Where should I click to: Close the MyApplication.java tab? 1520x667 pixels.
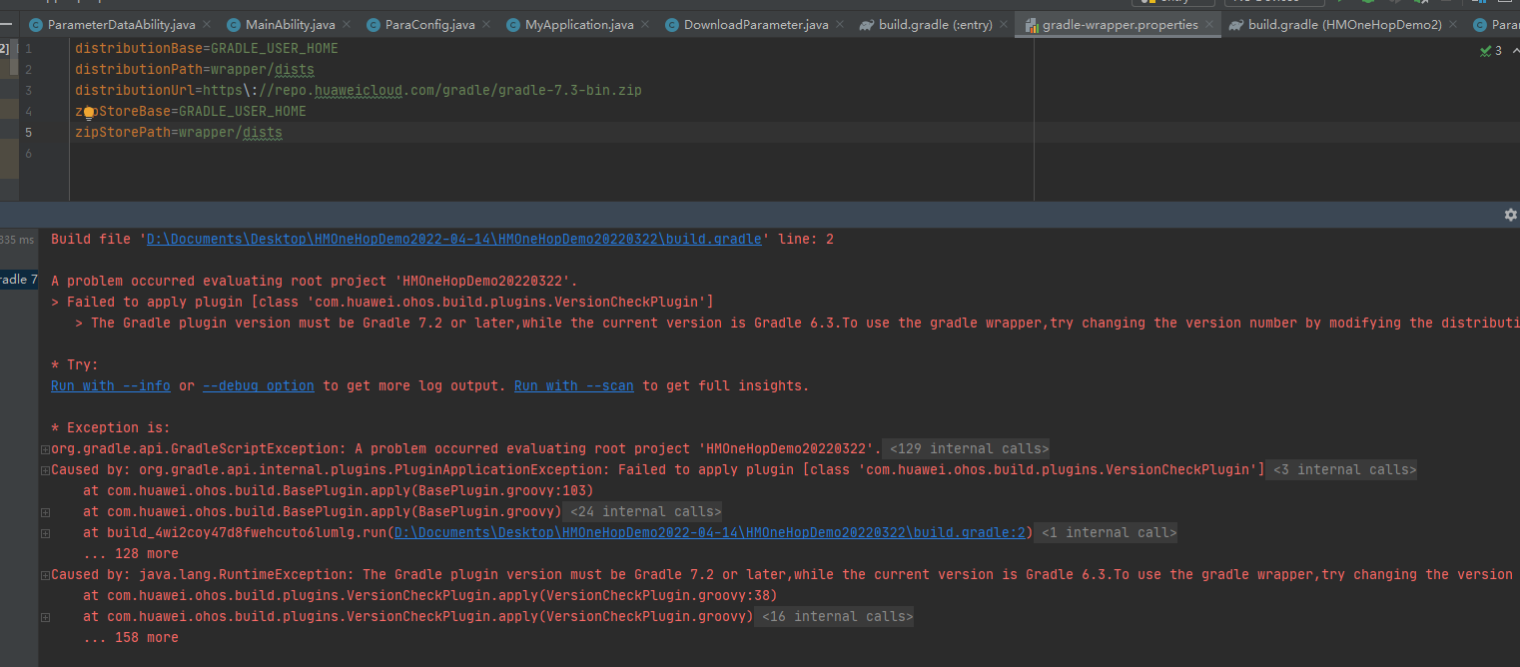pyautogui.click(x=645, y=25)
